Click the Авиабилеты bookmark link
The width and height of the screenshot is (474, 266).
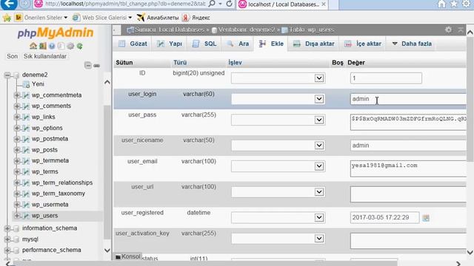click(158, 18)
